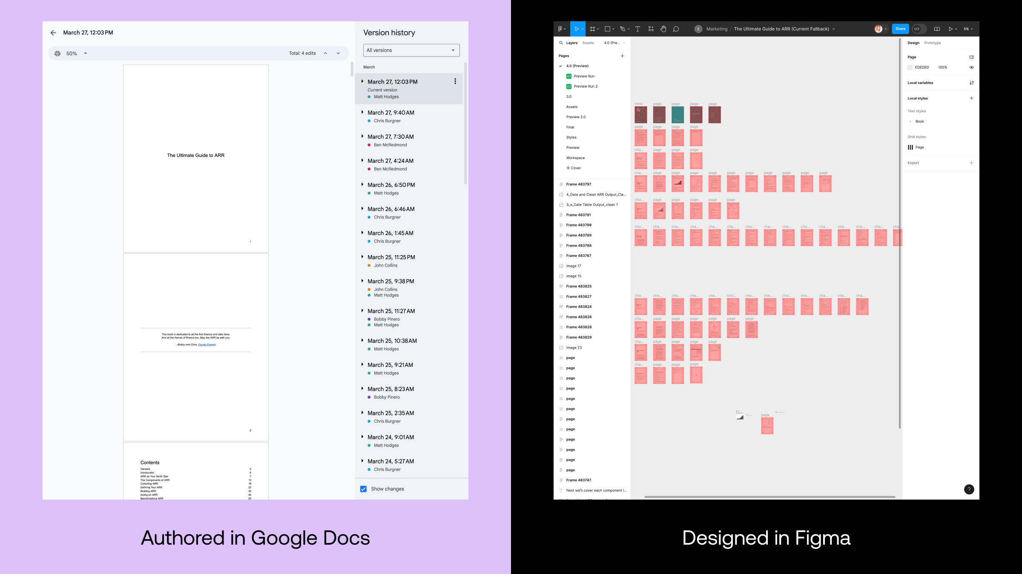
Task: Toggle Dev Mode switch in Figma
Action: point(919,29)
